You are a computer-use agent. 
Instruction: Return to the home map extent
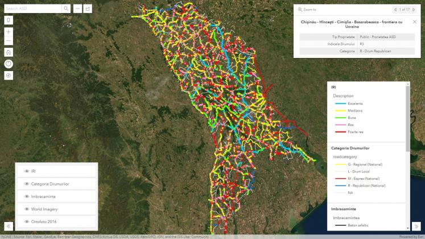(9, 52)
